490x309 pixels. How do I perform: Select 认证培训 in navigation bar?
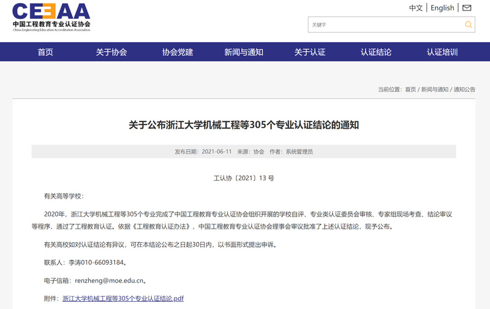442,52
